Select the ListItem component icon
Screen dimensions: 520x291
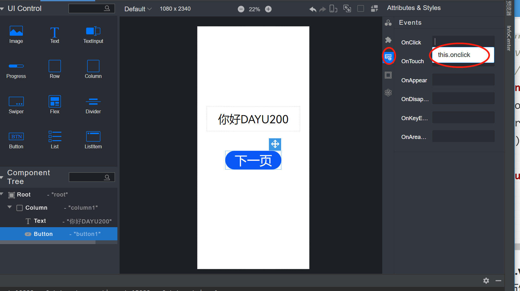(93, 136)
